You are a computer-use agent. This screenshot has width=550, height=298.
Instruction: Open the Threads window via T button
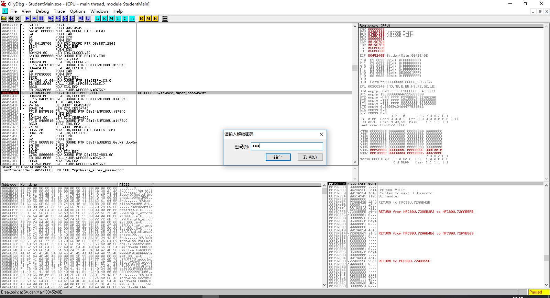point(118,19)
